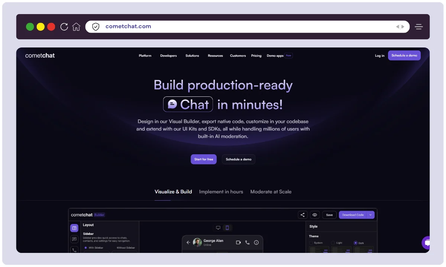The image size is (446, 267).
Task: Open the messages icon in Builder sidebar
Action: (74, 239)
